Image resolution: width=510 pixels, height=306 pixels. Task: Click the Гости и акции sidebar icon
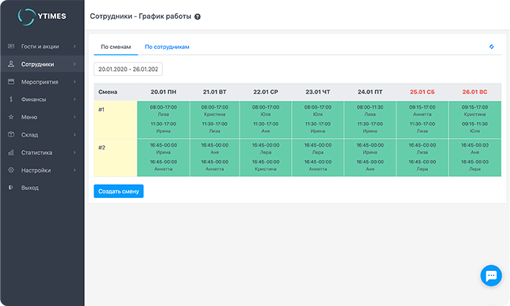click(11, 47)
